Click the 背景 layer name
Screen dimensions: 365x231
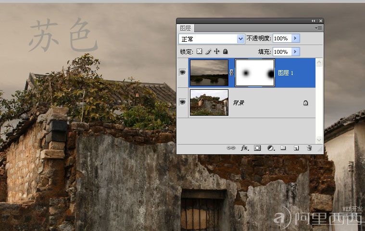tap(239, 103)
